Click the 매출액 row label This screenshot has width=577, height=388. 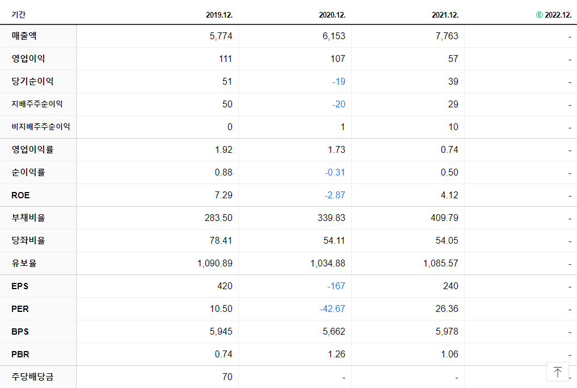(x=24, y=36)
